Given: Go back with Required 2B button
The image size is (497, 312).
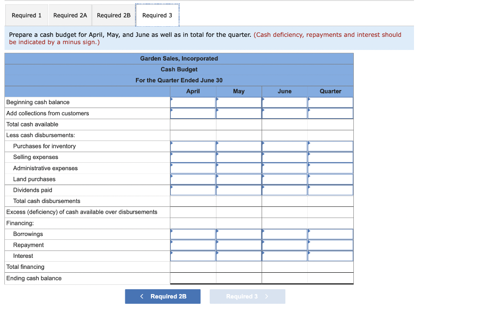Looking at the screenshot, I should (163, 296).
